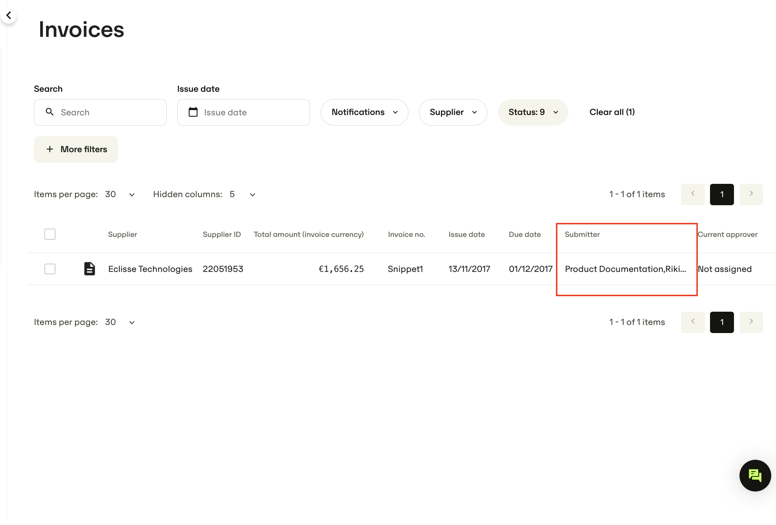Change bottom Items per page dropdown
This screenshot has width=776, height=525.
coord(120,322)
